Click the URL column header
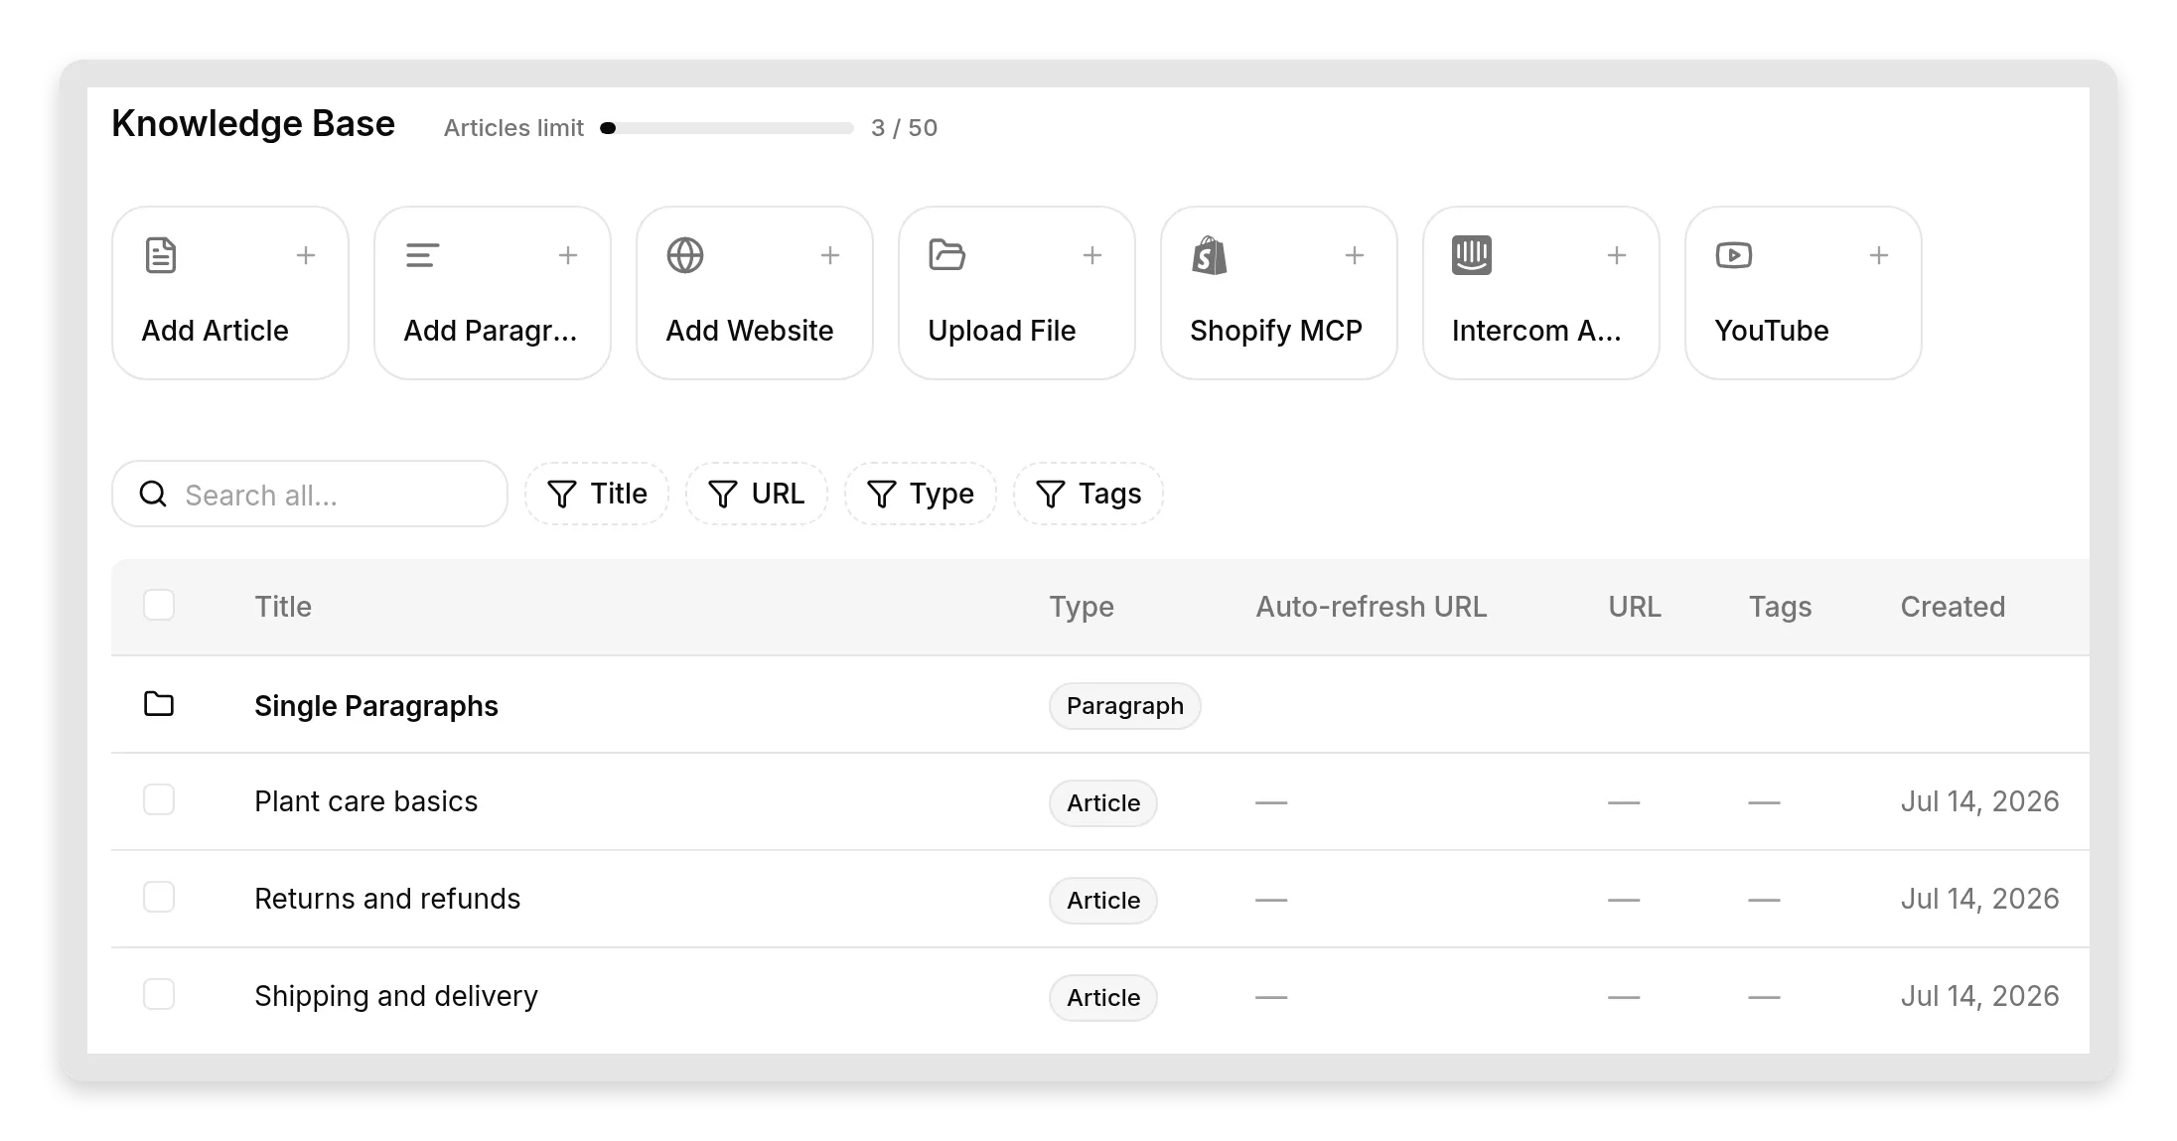The height and width of the screenshot is (1141, 2177). 1635,607
